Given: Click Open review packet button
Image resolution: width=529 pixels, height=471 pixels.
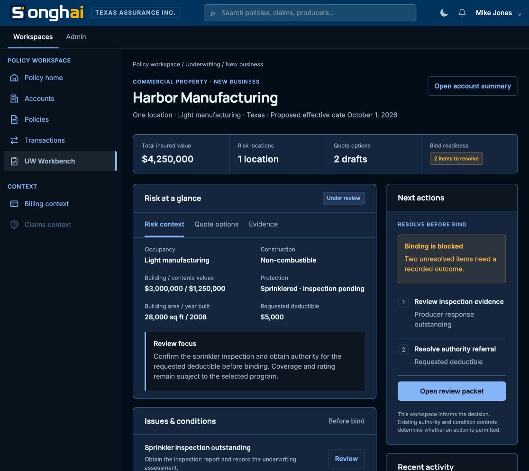Looking at the screenshot, I should tap(451, 391).
